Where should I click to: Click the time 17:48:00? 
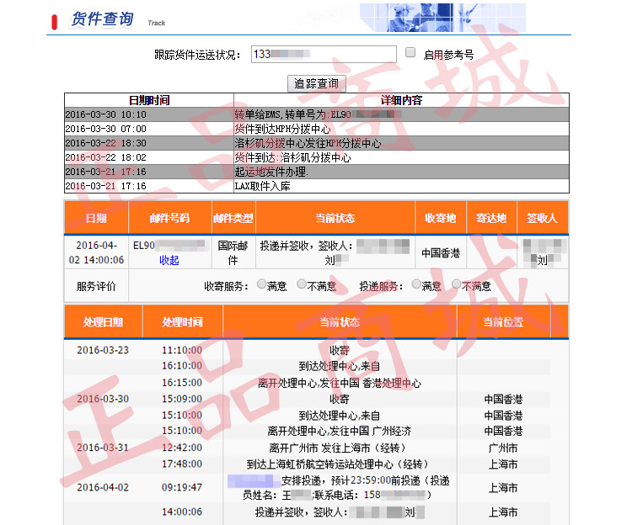[x=182, y=464]
